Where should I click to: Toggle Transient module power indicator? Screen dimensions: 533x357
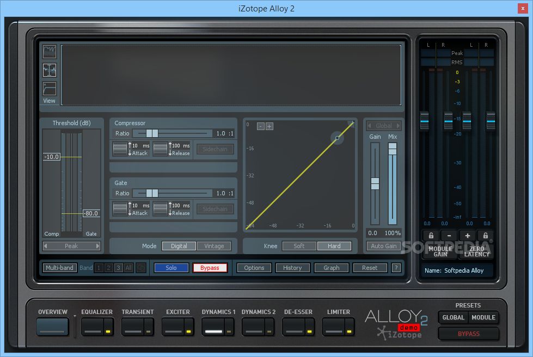pyautogui.click(x=149, y=331)
